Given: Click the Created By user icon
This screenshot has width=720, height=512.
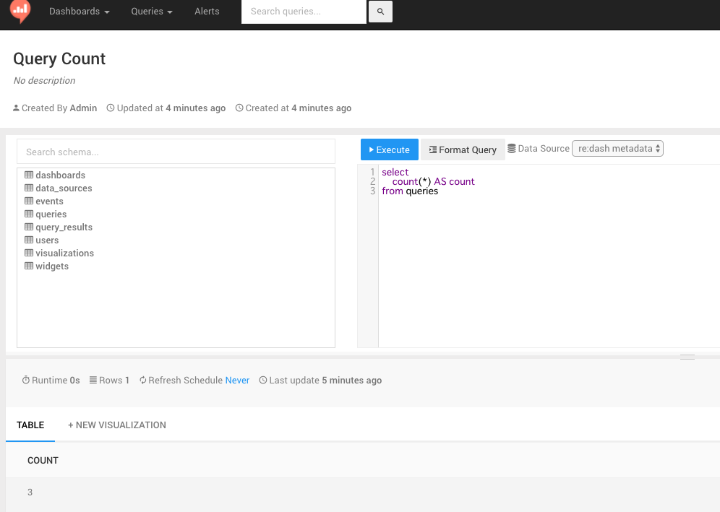Looking at the screenshot, I should click(16, 108).
